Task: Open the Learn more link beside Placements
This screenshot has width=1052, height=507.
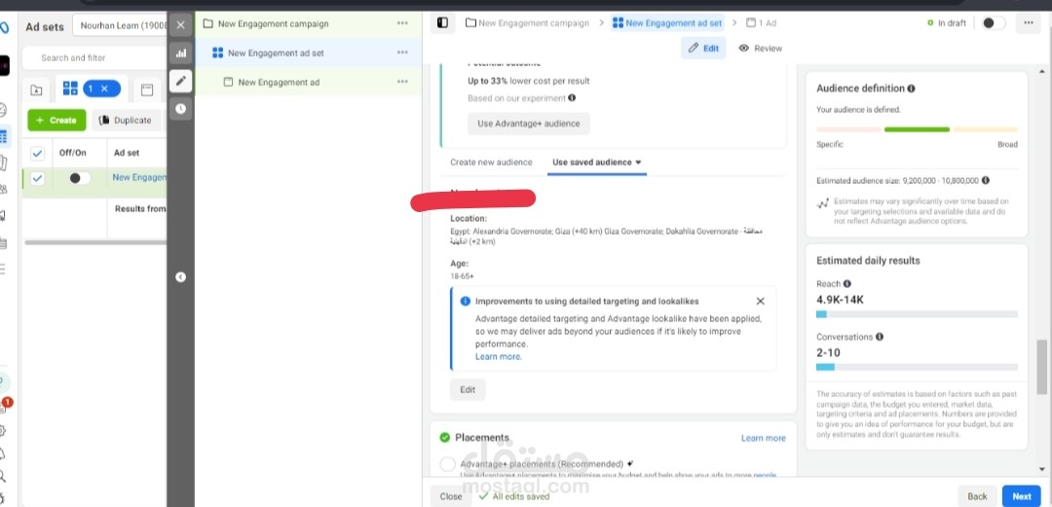Action: [x=763, y=438]
